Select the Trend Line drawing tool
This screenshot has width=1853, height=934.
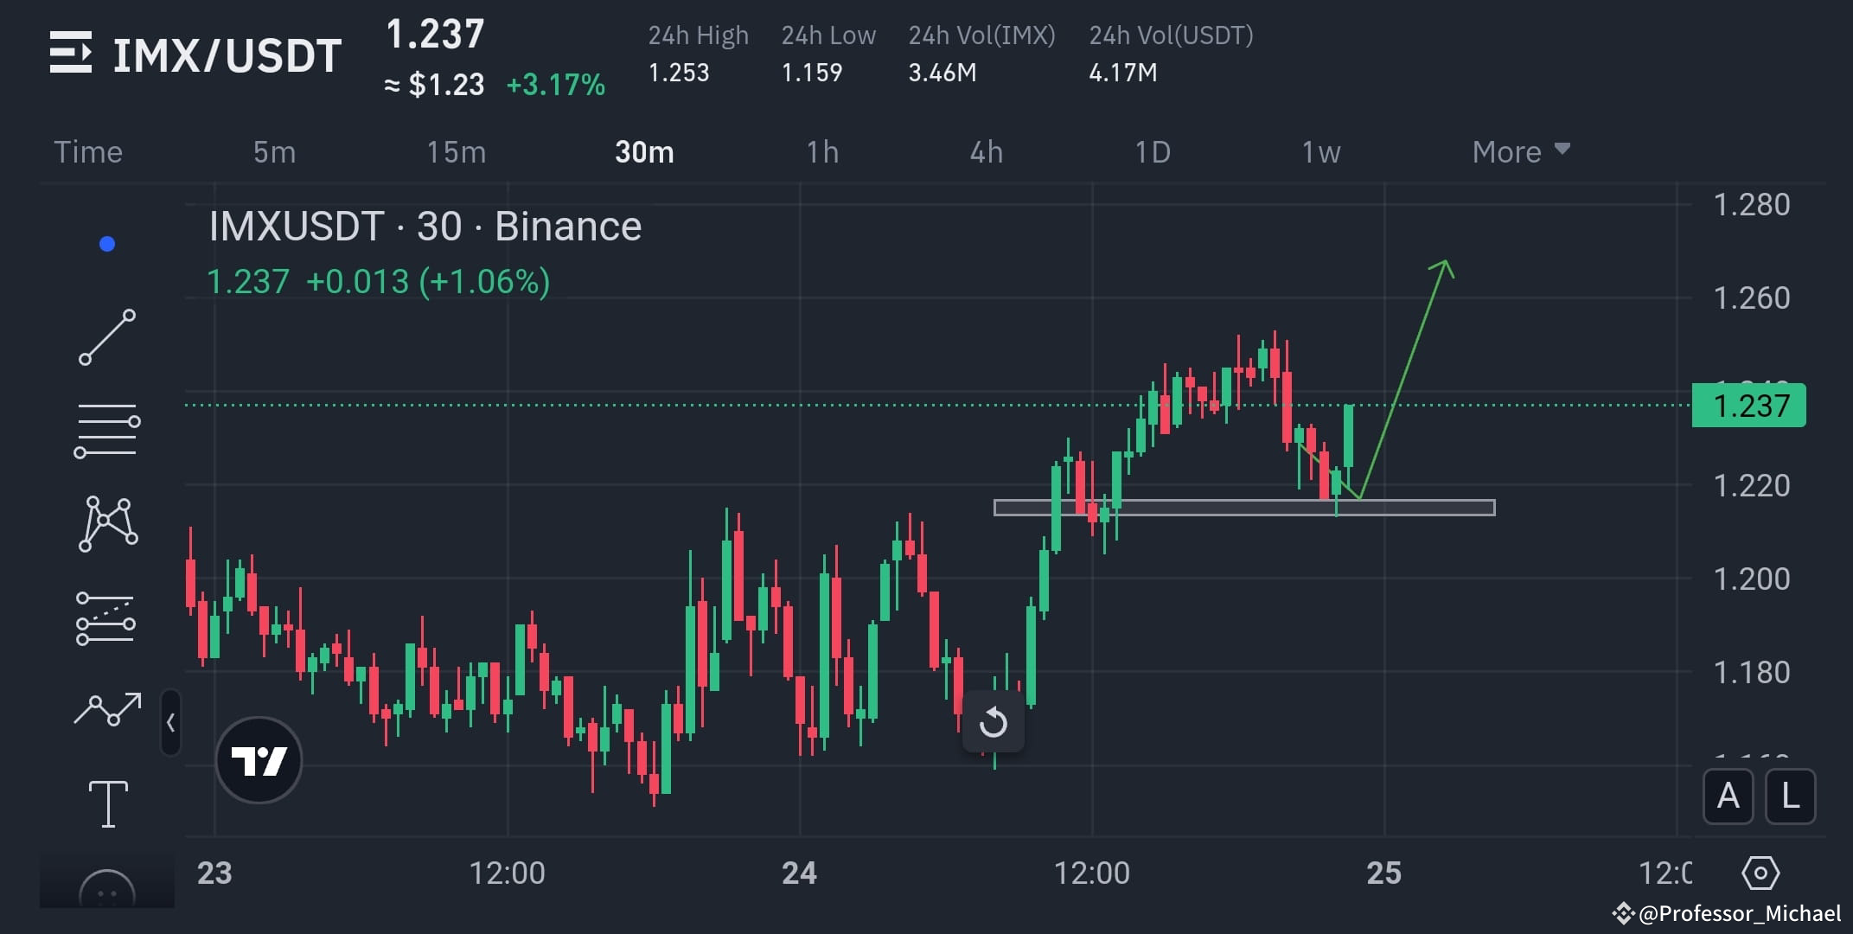point(107,336)
